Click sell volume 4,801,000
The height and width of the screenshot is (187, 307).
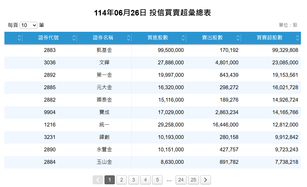click(227, 62)
